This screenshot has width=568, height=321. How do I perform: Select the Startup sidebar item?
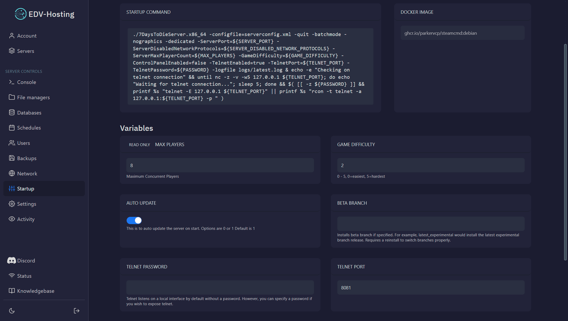click(x=44, y=189)
